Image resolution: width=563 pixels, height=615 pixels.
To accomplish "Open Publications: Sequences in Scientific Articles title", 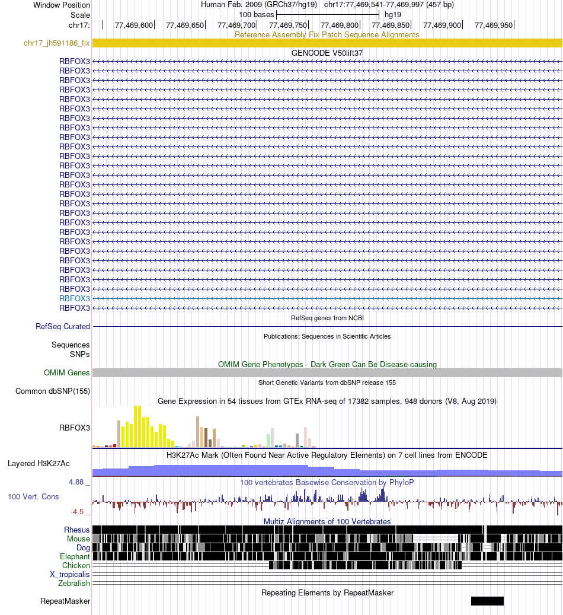I will coord(327,336).
